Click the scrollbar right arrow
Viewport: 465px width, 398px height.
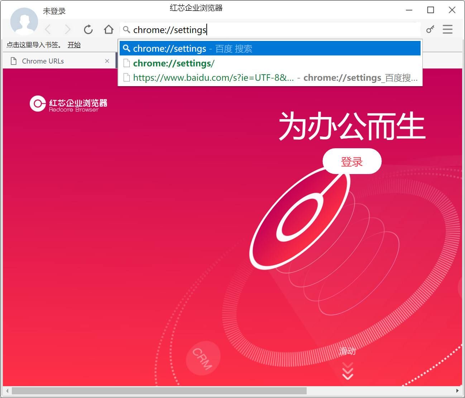point(457,390)
